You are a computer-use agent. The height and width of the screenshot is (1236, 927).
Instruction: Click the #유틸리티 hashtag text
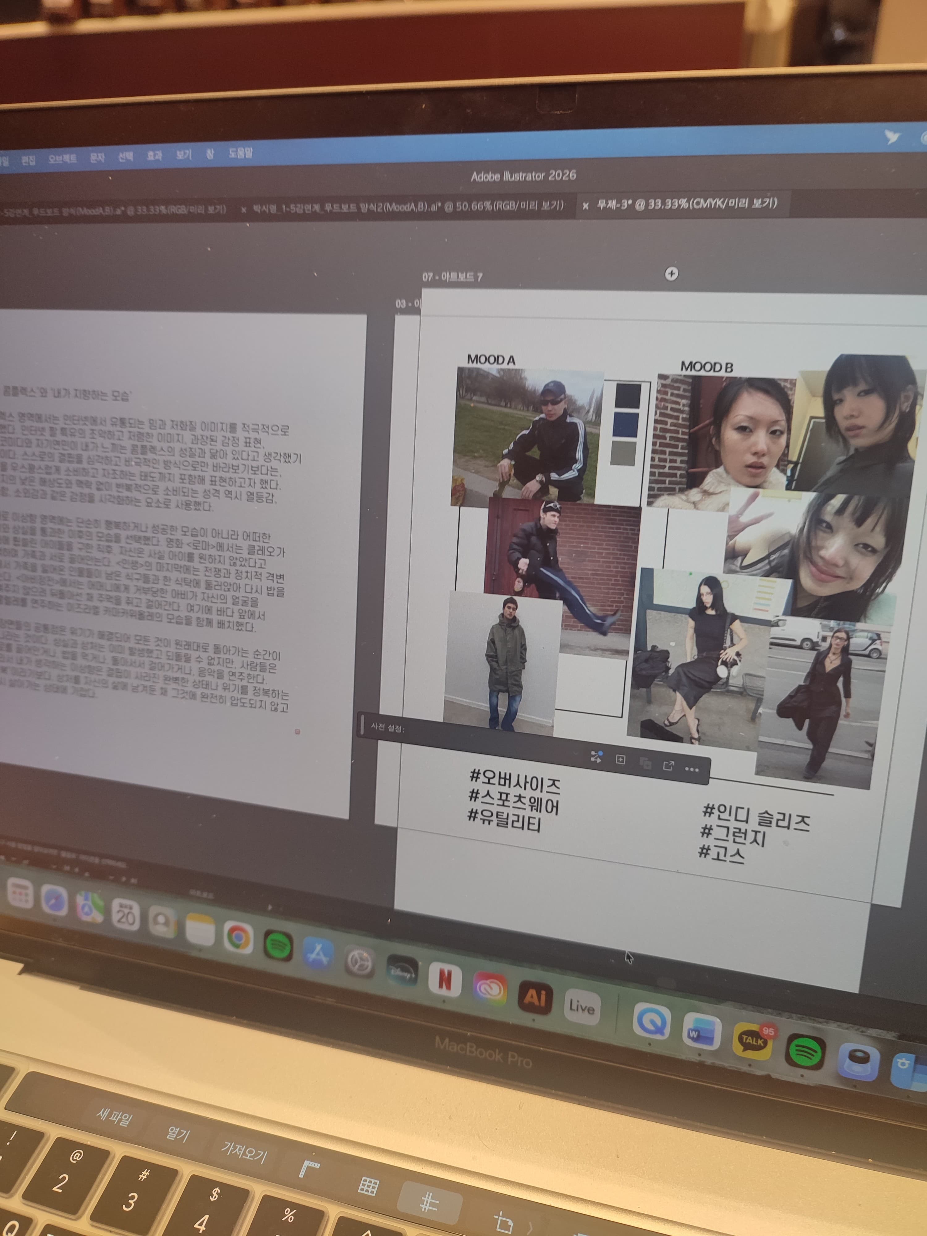pyautogui.click(x=504, y=820)
